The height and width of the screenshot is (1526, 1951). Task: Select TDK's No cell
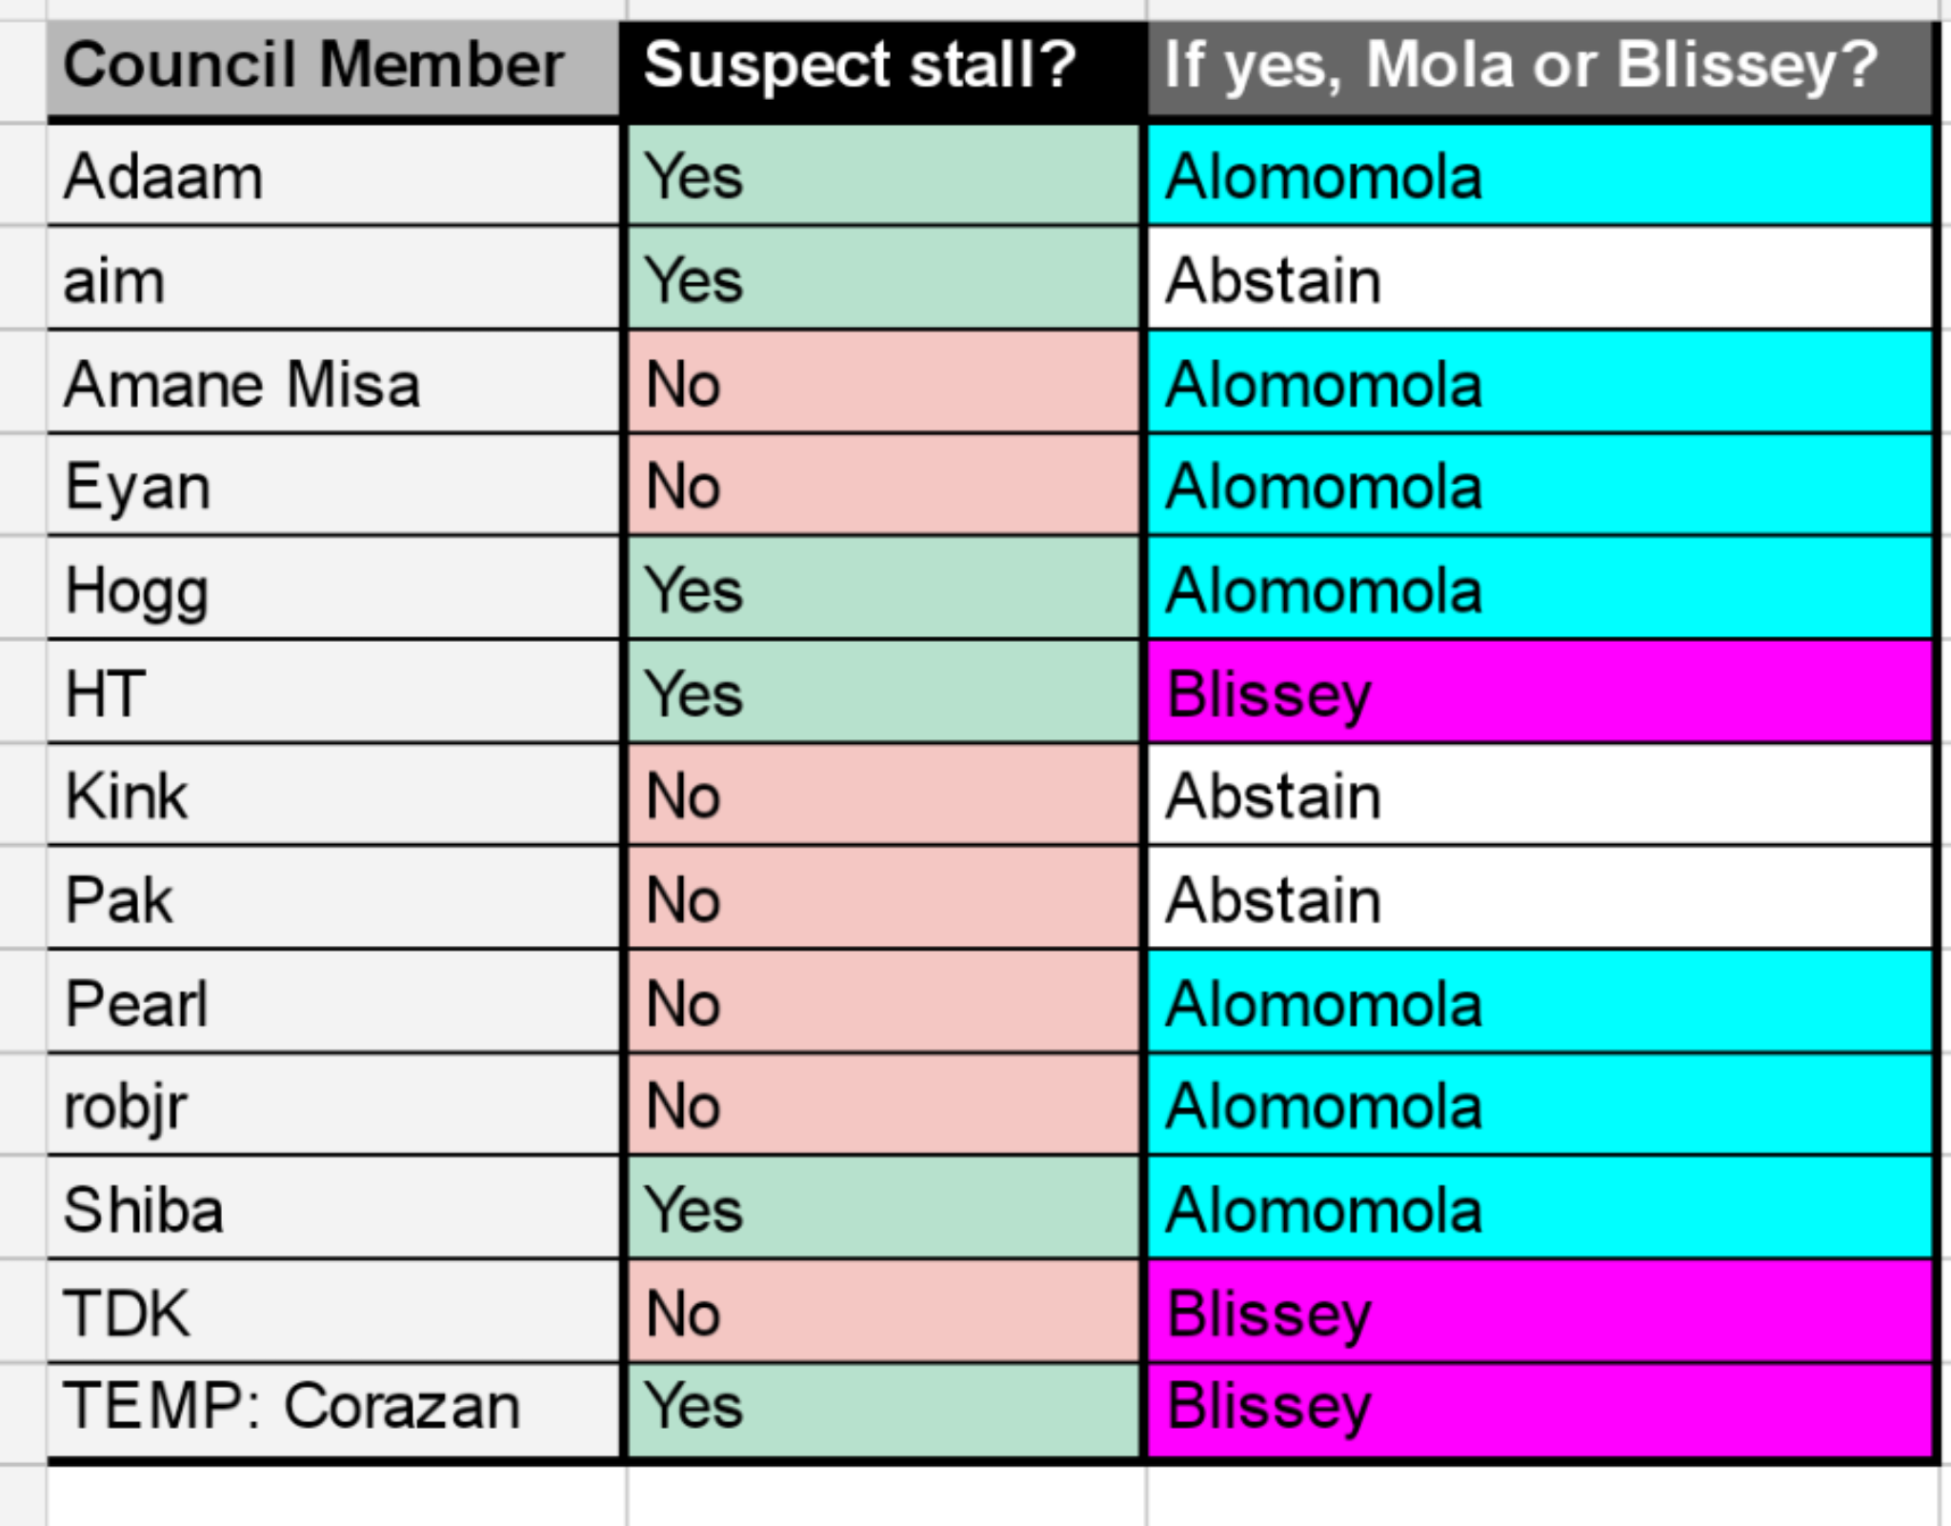click(x=883, y=1312)
